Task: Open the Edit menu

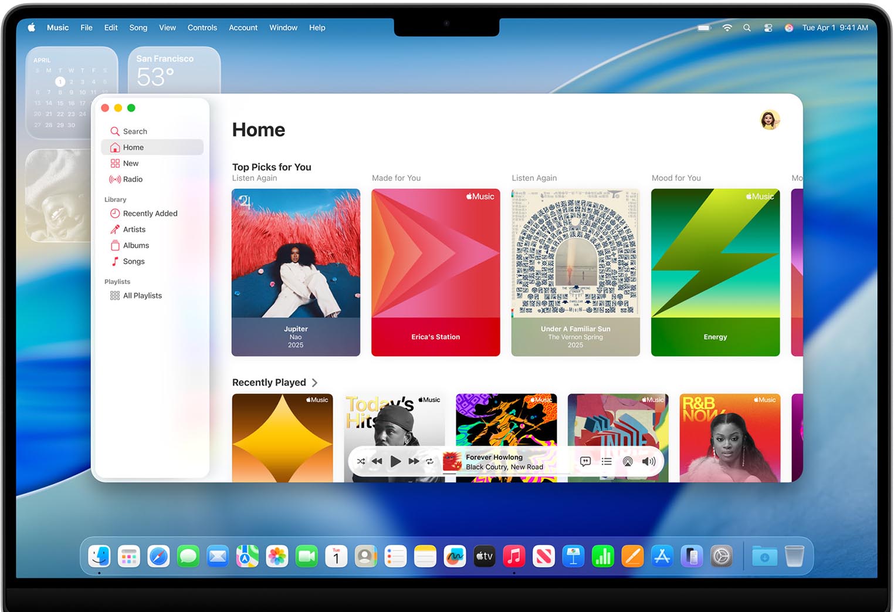Action: (111, 28)
